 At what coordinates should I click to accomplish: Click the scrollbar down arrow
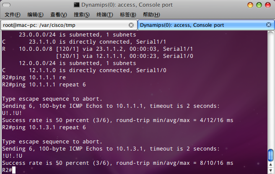(271, 170)
